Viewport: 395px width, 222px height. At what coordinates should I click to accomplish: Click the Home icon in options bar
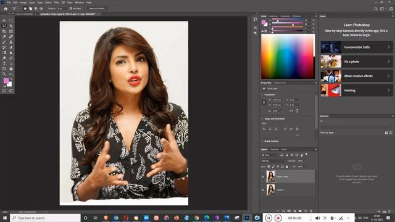pos(6,9)
